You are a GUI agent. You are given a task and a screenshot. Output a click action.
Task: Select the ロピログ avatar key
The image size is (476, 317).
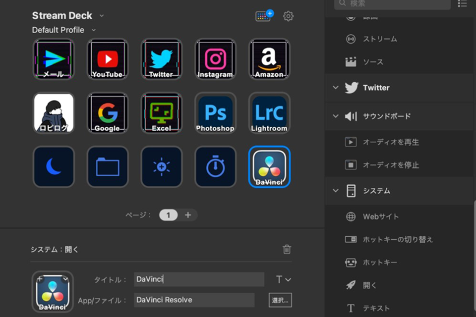(x=54, y=113)
